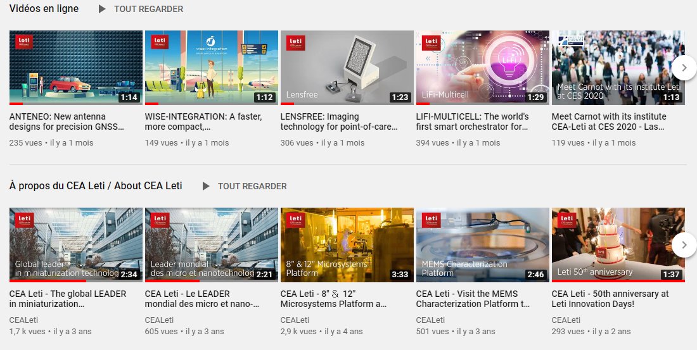Click text 235 vues • il y a 1 mois
697x350 pixels.
click(51, 142)
